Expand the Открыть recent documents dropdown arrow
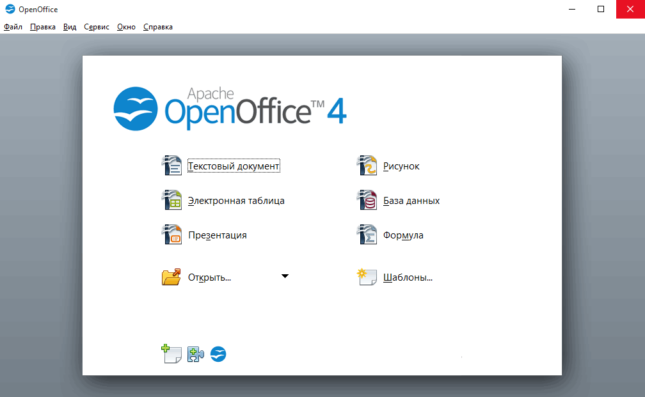645x397 pixels. click(285, 276)
